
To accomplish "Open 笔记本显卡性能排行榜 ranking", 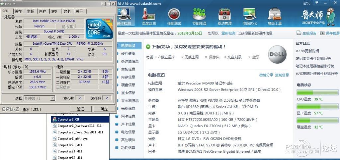I will (x=313, y=59).
